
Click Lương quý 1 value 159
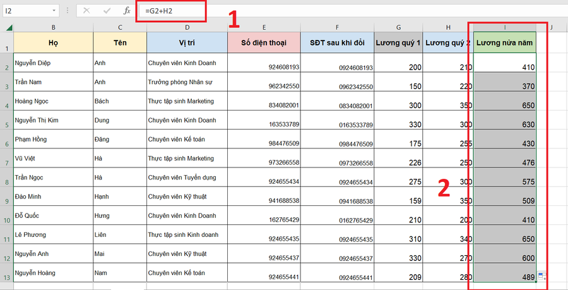398,196
